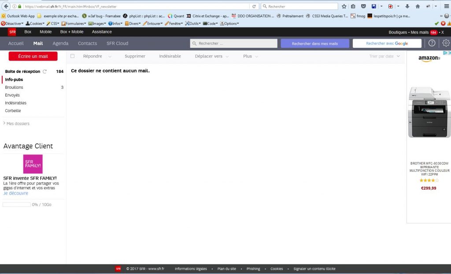The height and width of the screenshot is (274, 451).
Task: Bookmark this page with the star icon
Action: tap(344, 7)
